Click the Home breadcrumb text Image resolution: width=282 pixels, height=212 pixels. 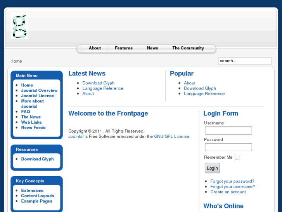[x=16, y=61]
